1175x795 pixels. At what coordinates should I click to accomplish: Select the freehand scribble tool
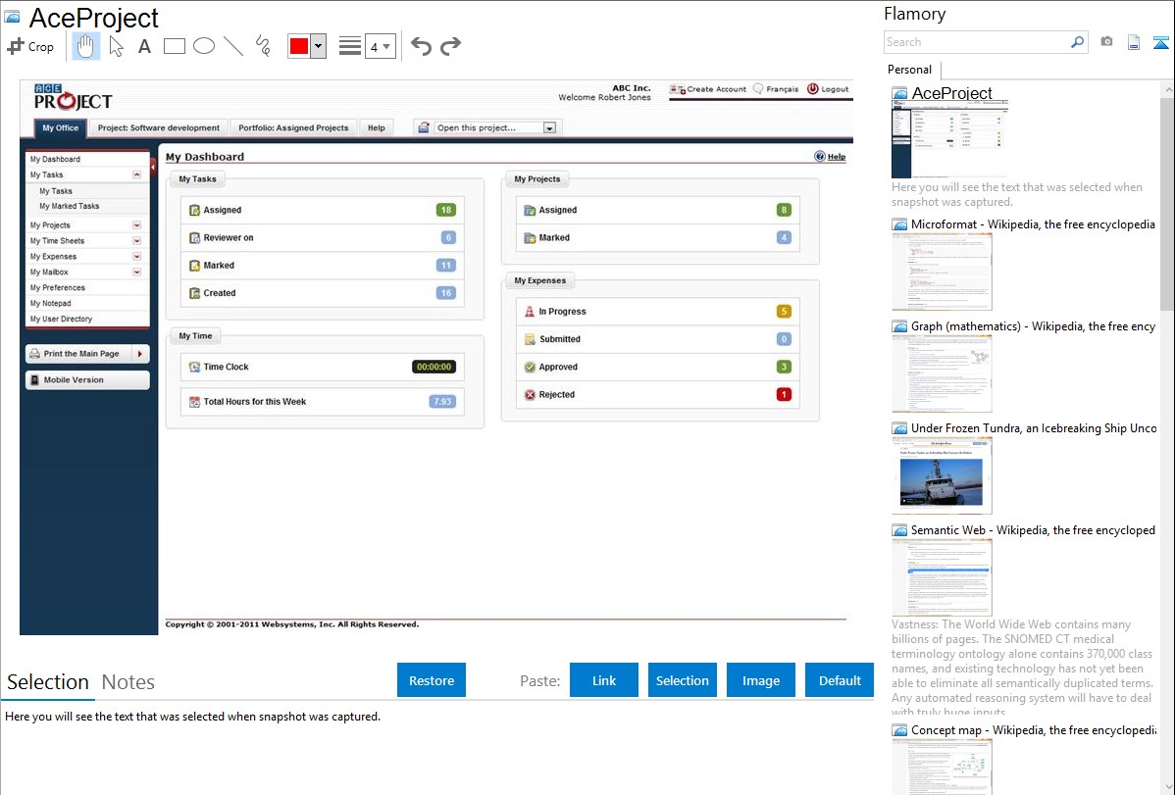point(263,46)
